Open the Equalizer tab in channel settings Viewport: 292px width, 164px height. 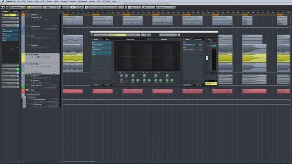164,39
